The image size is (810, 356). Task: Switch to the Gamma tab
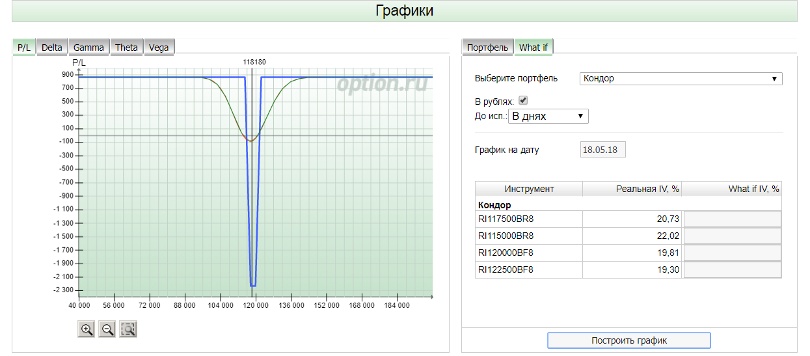(88, 47)
